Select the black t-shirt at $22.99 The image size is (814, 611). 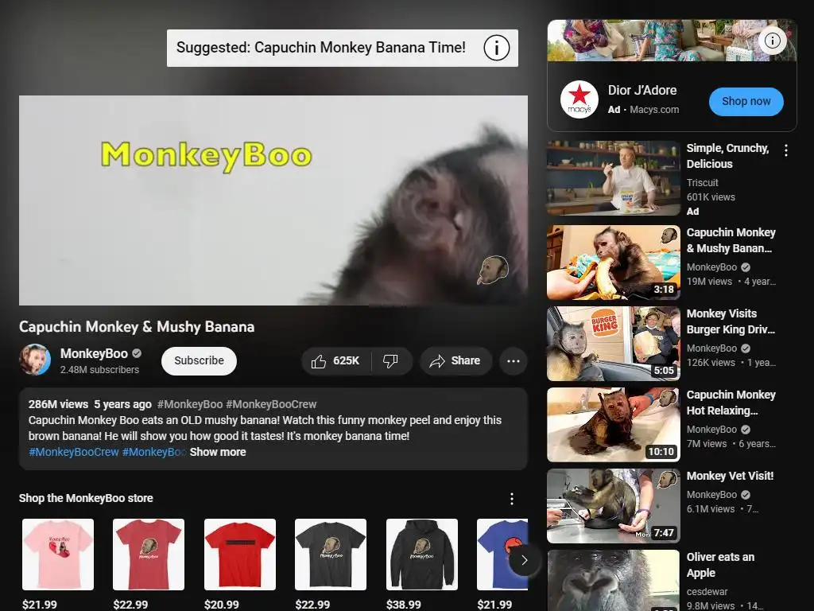pos(331,555)
